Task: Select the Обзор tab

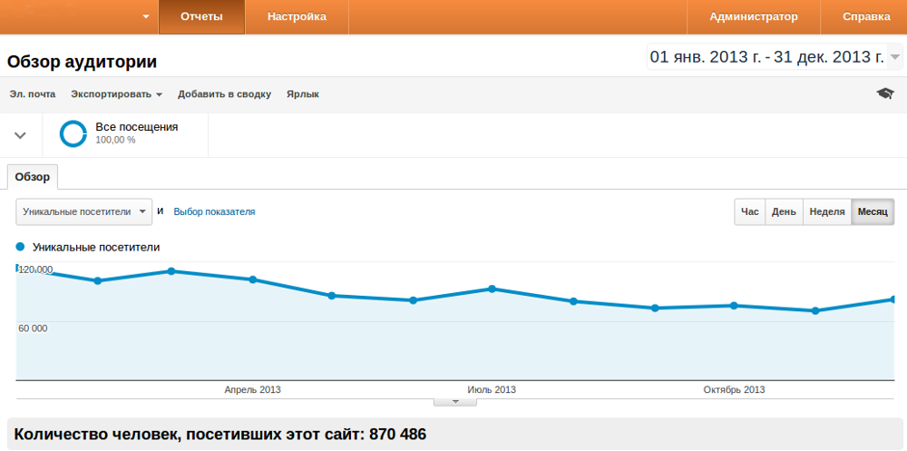Action: click(x=33, y=176)
